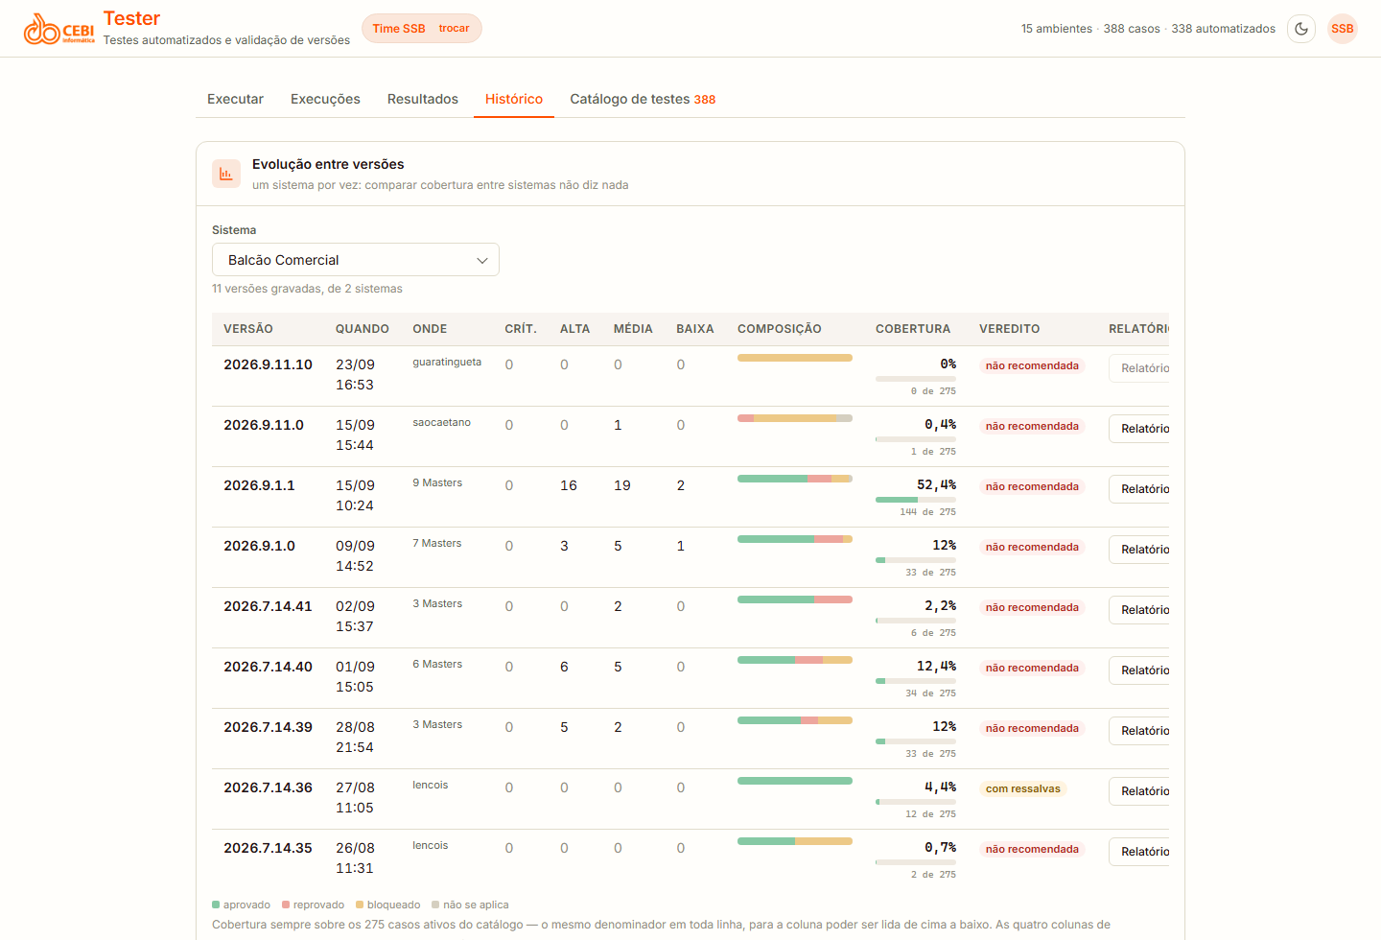This screenshot has height=940, width=1381.
Task: Open the SSB user avatar menu
Action: tap(1343, 29)
